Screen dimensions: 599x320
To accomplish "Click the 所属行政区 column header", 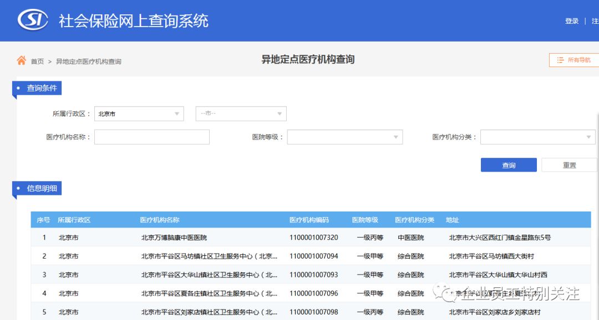I will (74, 220).
